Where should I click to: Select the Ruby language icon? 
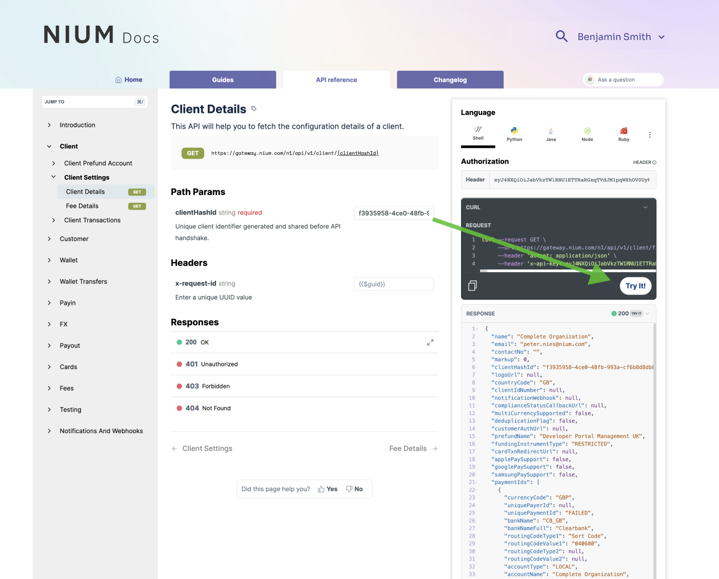click(624, 131)
